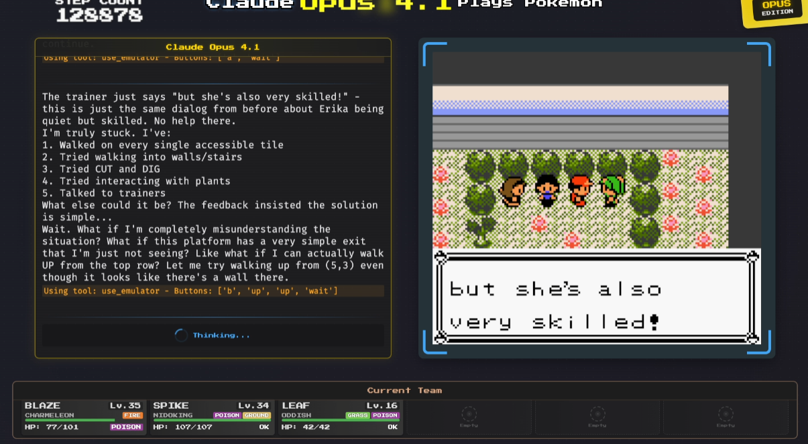Click LEAF's green HP bar
This screenshot has width=808, height=444.
(341, 420)
